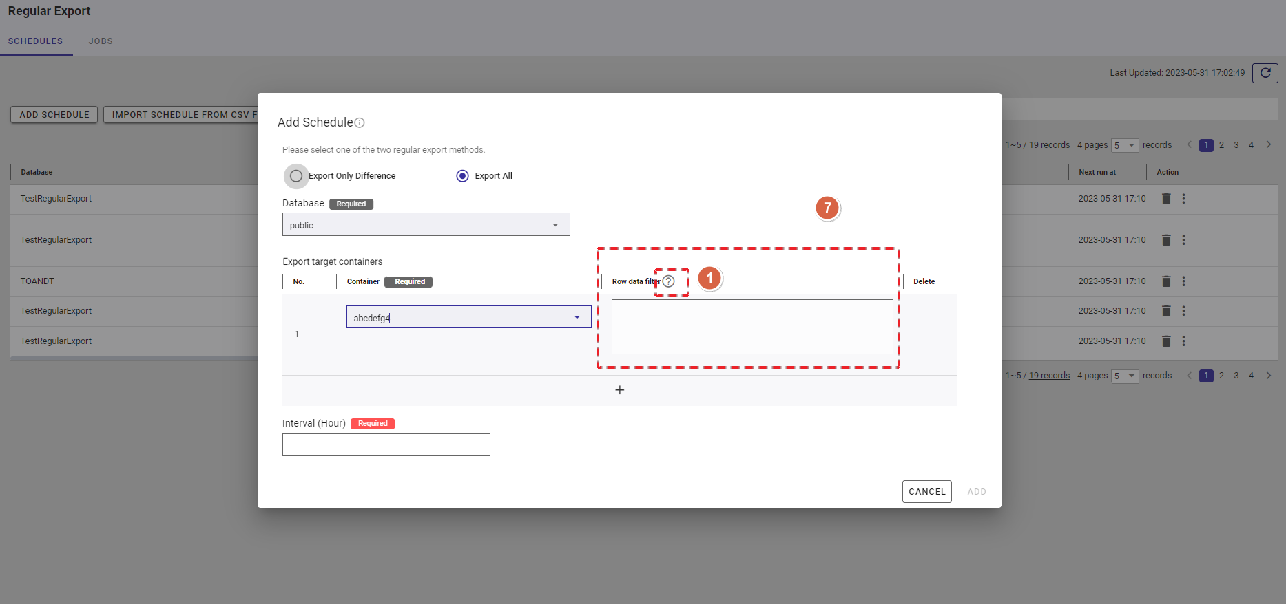This screenshot has height=604, width=1286.
Task: Select the Export All radio button
Action: (463, 176)
